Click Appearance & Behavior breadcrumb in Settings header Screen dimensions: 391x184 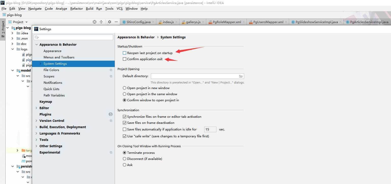pyautogui.click(x=136, y=37)
